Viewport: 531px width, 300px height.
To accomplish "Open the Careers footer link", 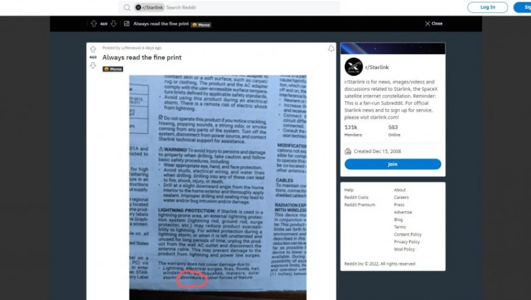I will [x=401, y=197].
